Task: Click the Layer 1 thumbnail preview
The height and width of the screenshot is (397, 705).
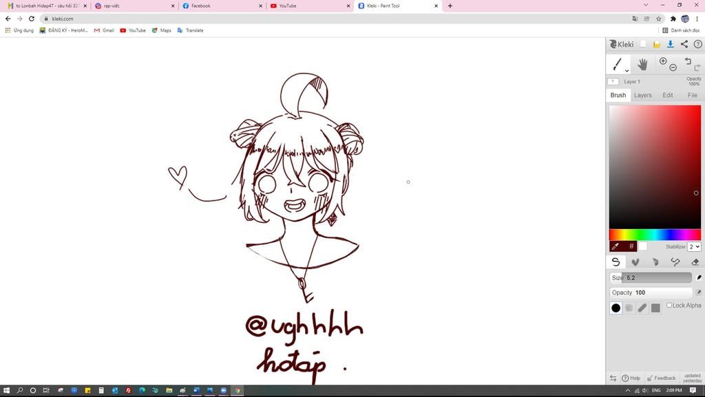Action: click(x=613, y=82)
